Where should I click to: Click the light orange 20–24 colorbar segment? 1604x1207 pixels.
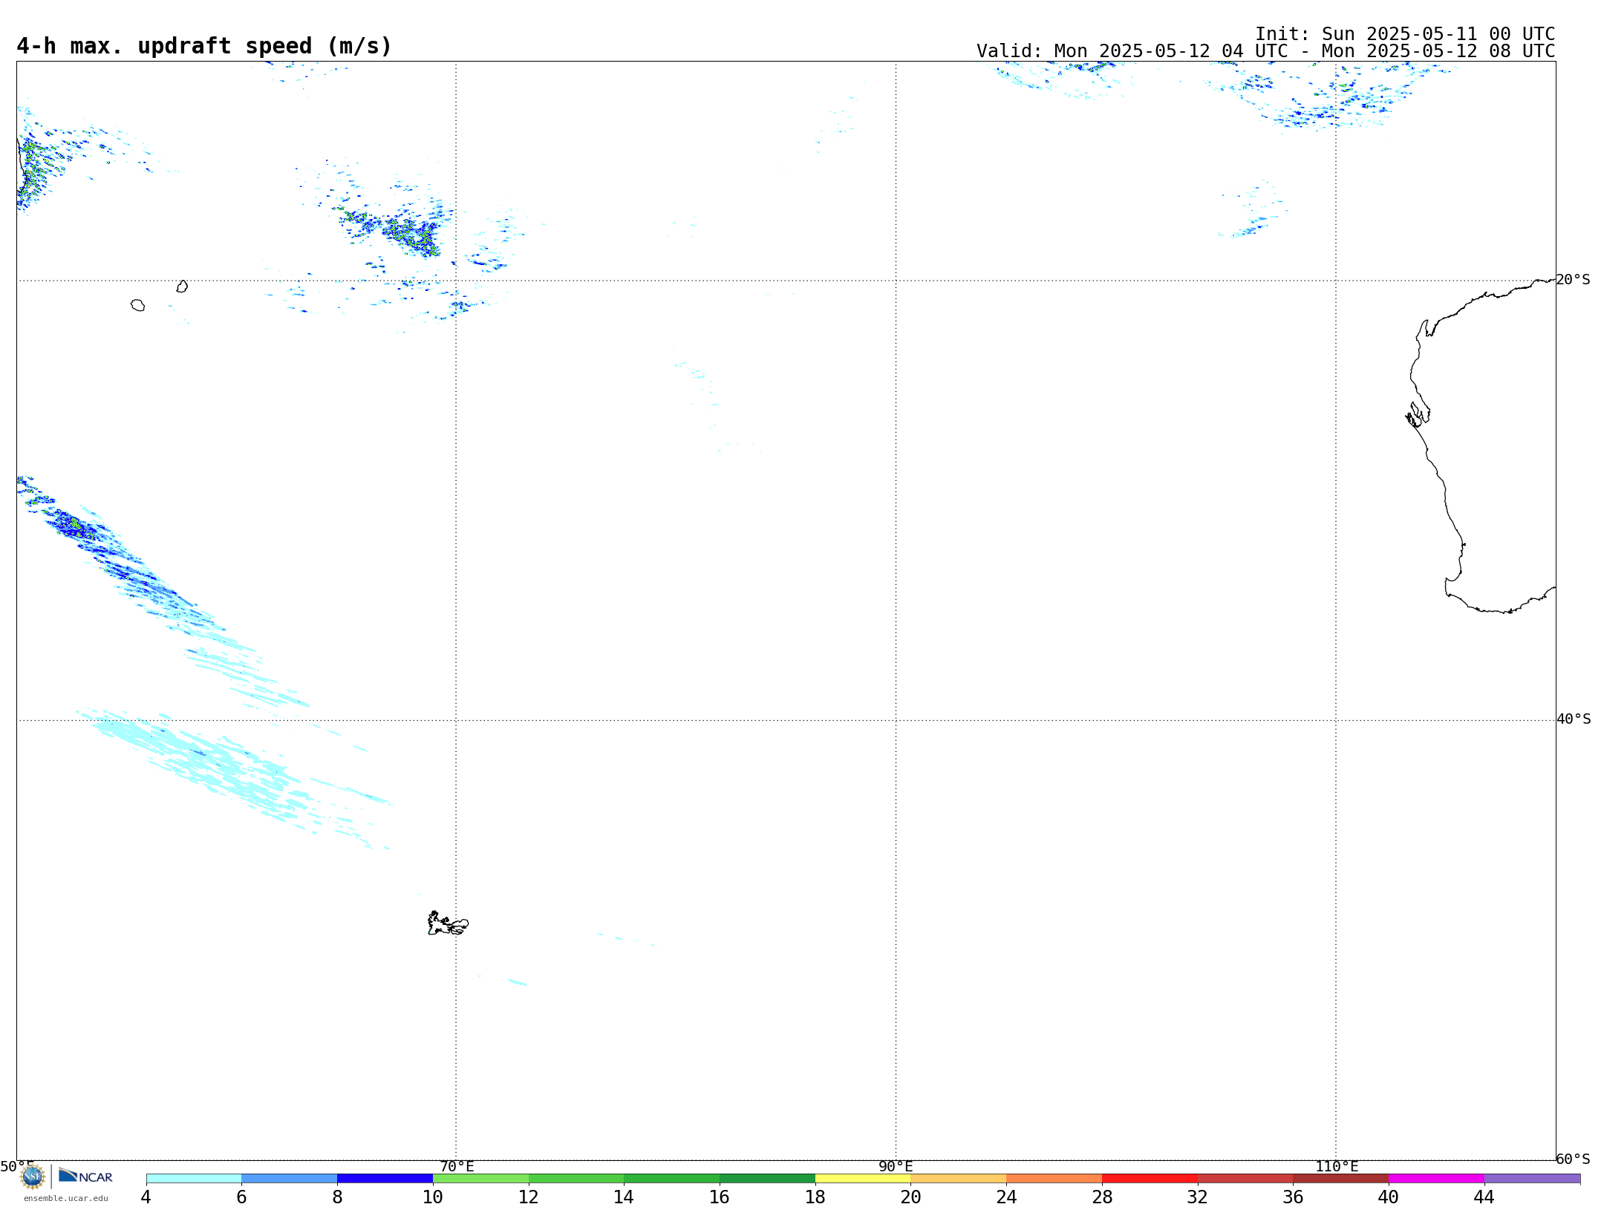(959, 1179)
